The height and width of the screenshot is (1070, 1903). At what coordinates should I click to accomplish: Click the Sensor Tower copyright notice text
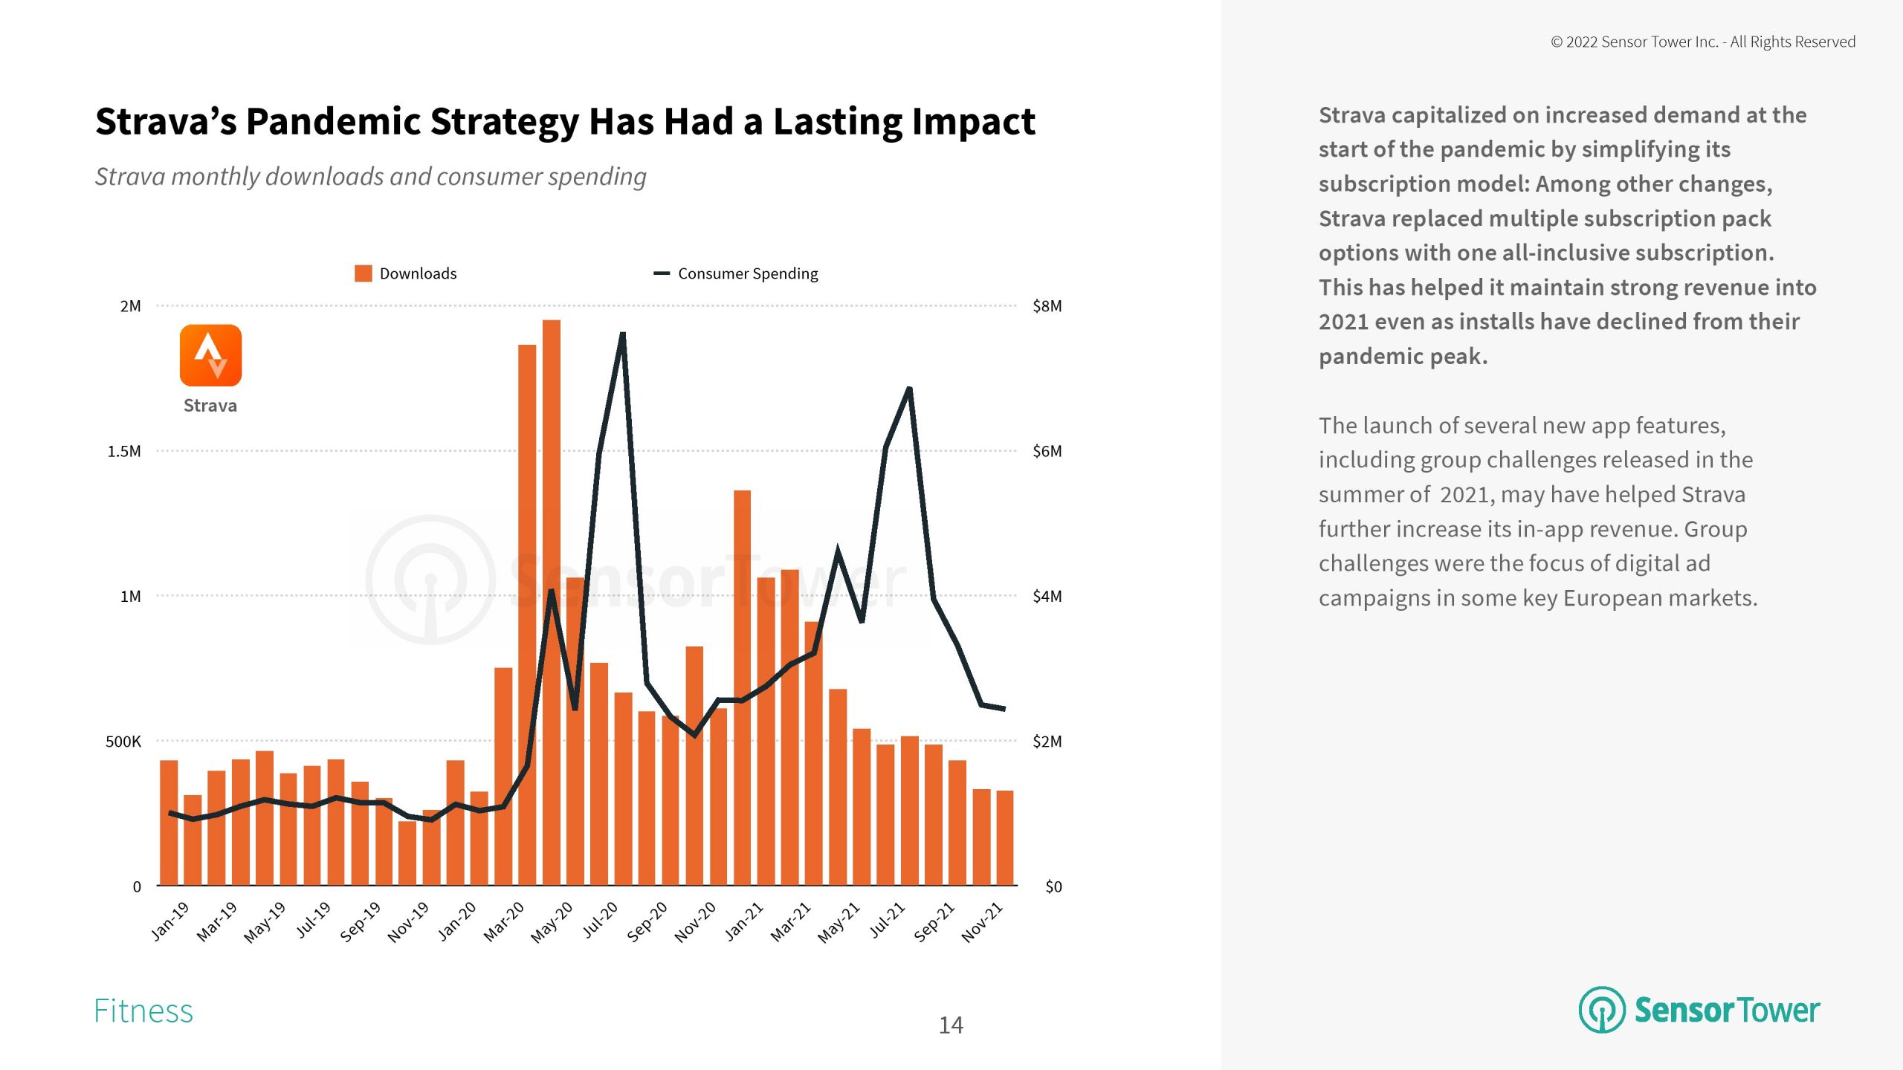tap(1702, 42)
